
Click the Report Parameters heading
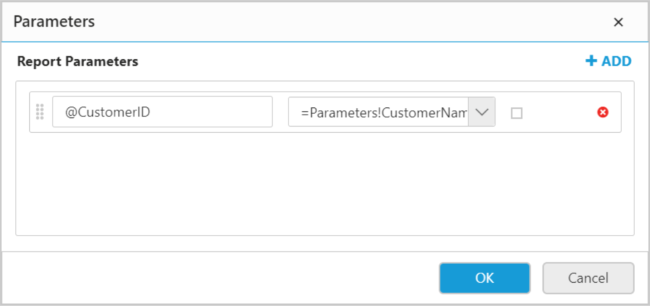tap(77, 62)
